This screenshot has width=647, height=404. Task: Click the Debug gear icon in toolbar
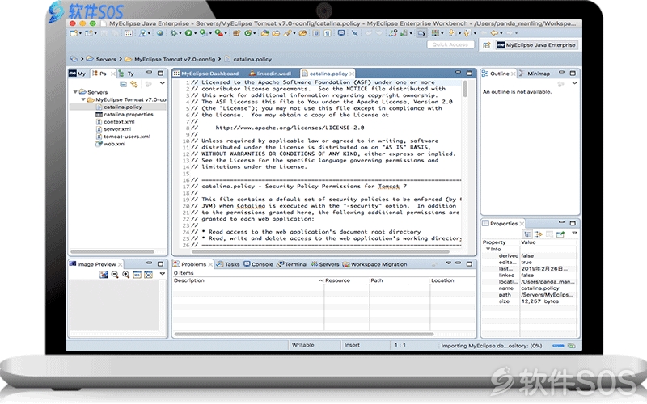[173, 33]
